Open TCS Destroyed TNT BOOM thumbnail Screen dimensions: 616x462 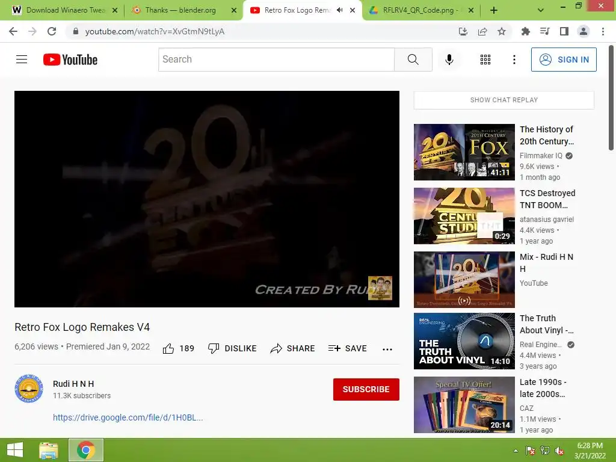click(464, 216)
